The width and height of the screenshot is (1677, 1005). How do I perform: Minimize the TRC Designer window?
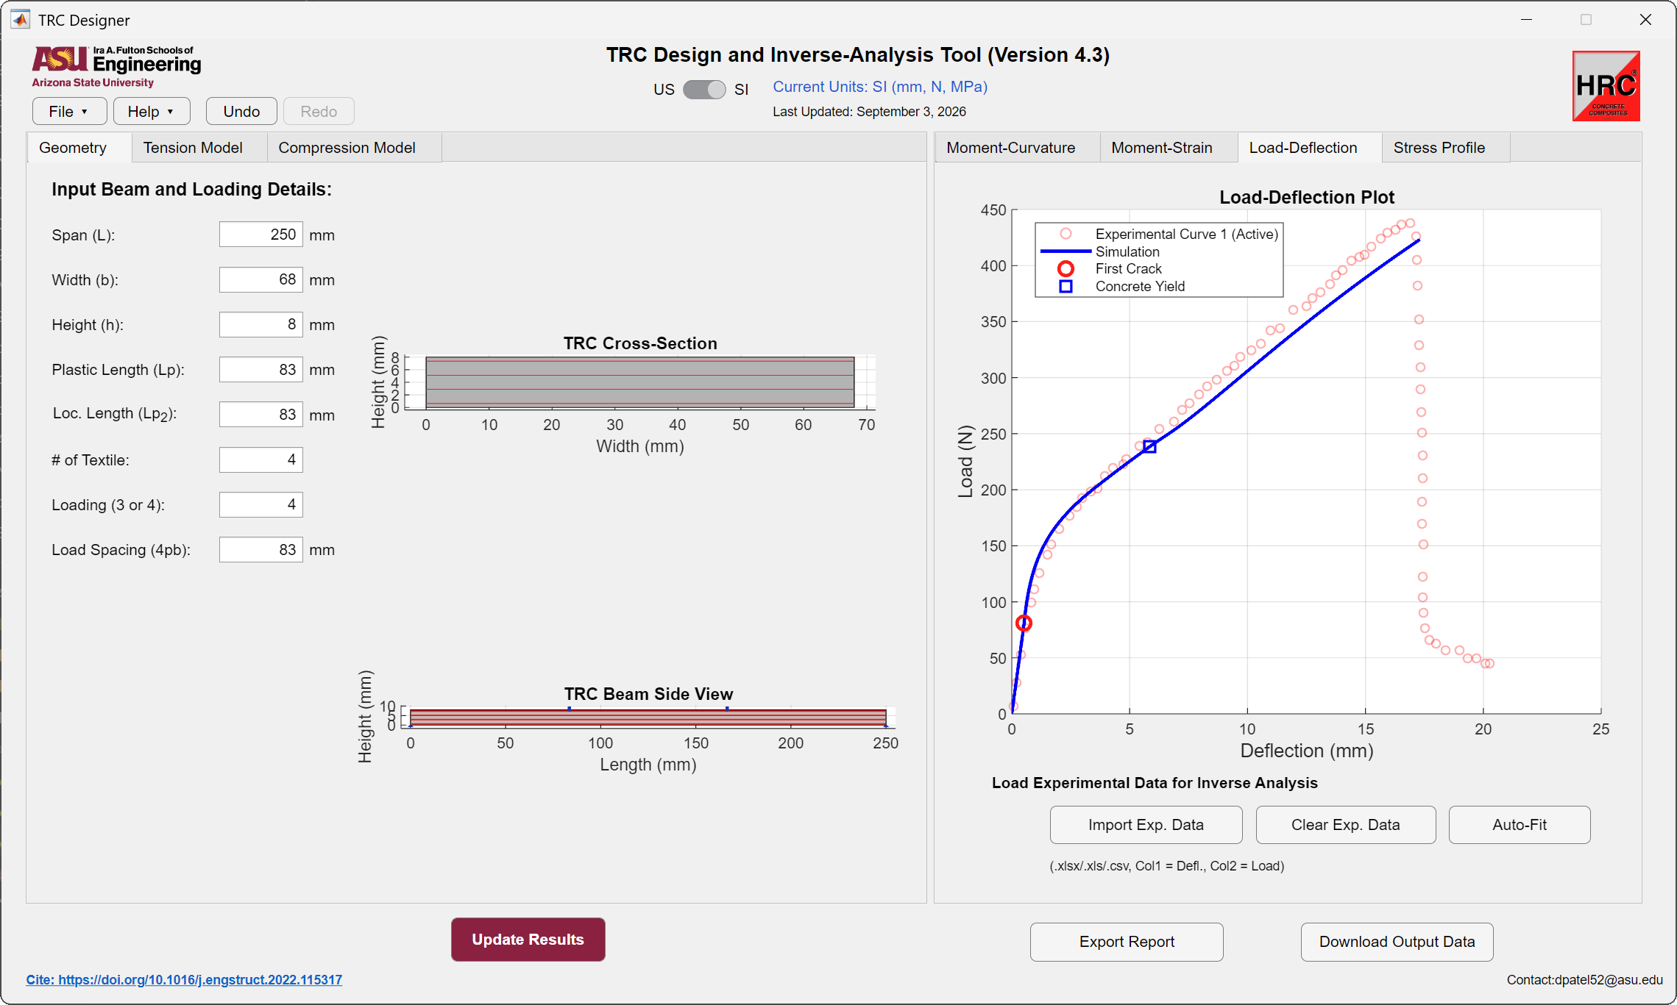(x=1526, y=20)
